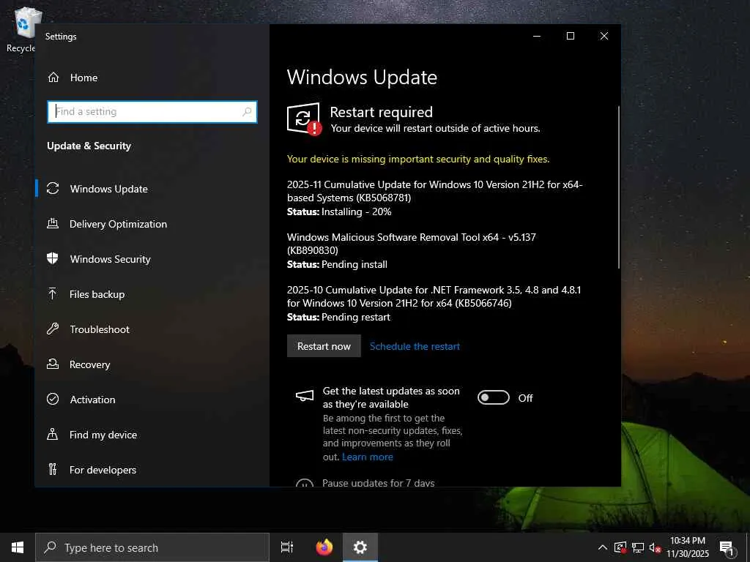Select Home in the Settings sidebar
Viewport: 750px width, 562px height.
coord(152,78)
